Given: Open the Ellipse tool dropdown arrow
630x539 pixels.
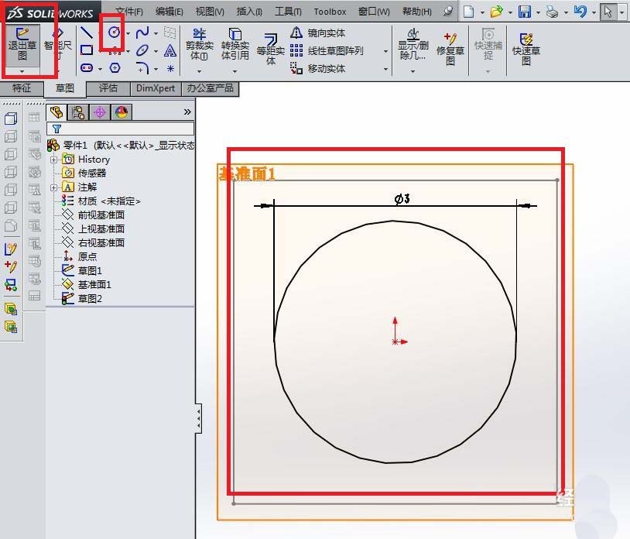Looking at the screenshot, I should (x=156, y=51).
